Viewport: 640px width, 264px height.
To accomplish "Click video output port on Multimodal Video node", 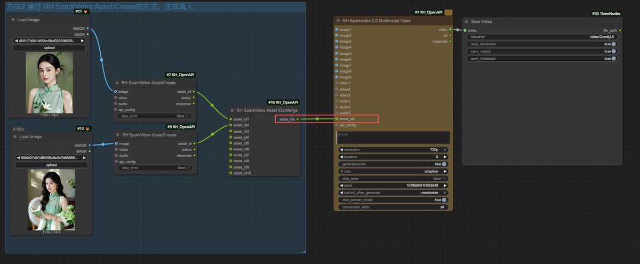I will [x=450, y=29].
